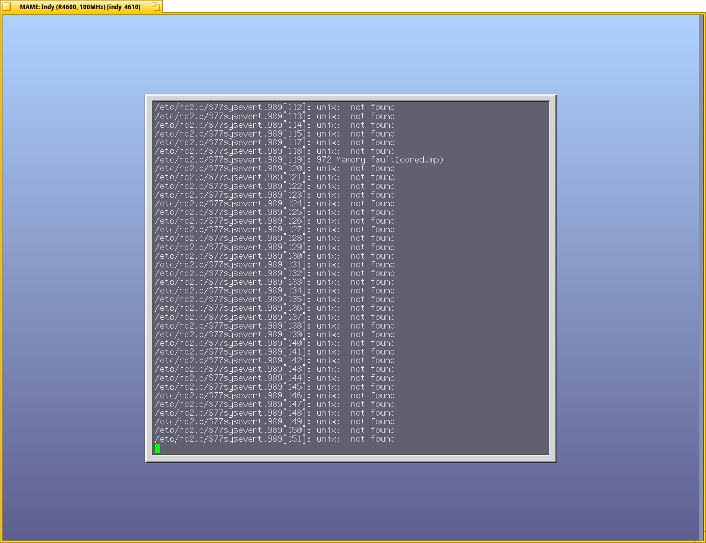Select the console line numbered [132]

pos(275,273)
